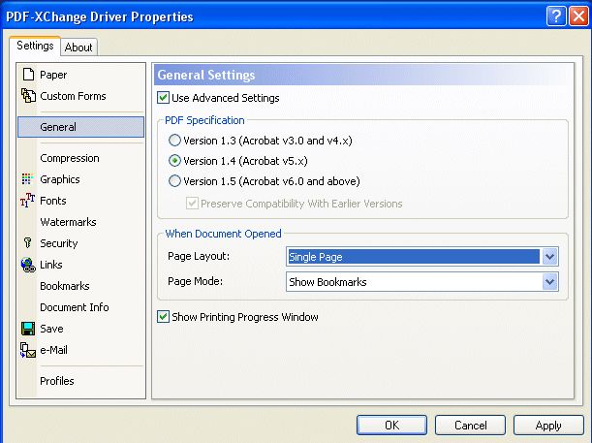Open Compression settings in sidebar
Viewport: 592px width, 443px height.
70,158
